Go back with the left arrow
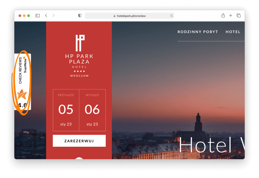Image resolution: width=259 pixels, height=178 pixels. point(46,16)
